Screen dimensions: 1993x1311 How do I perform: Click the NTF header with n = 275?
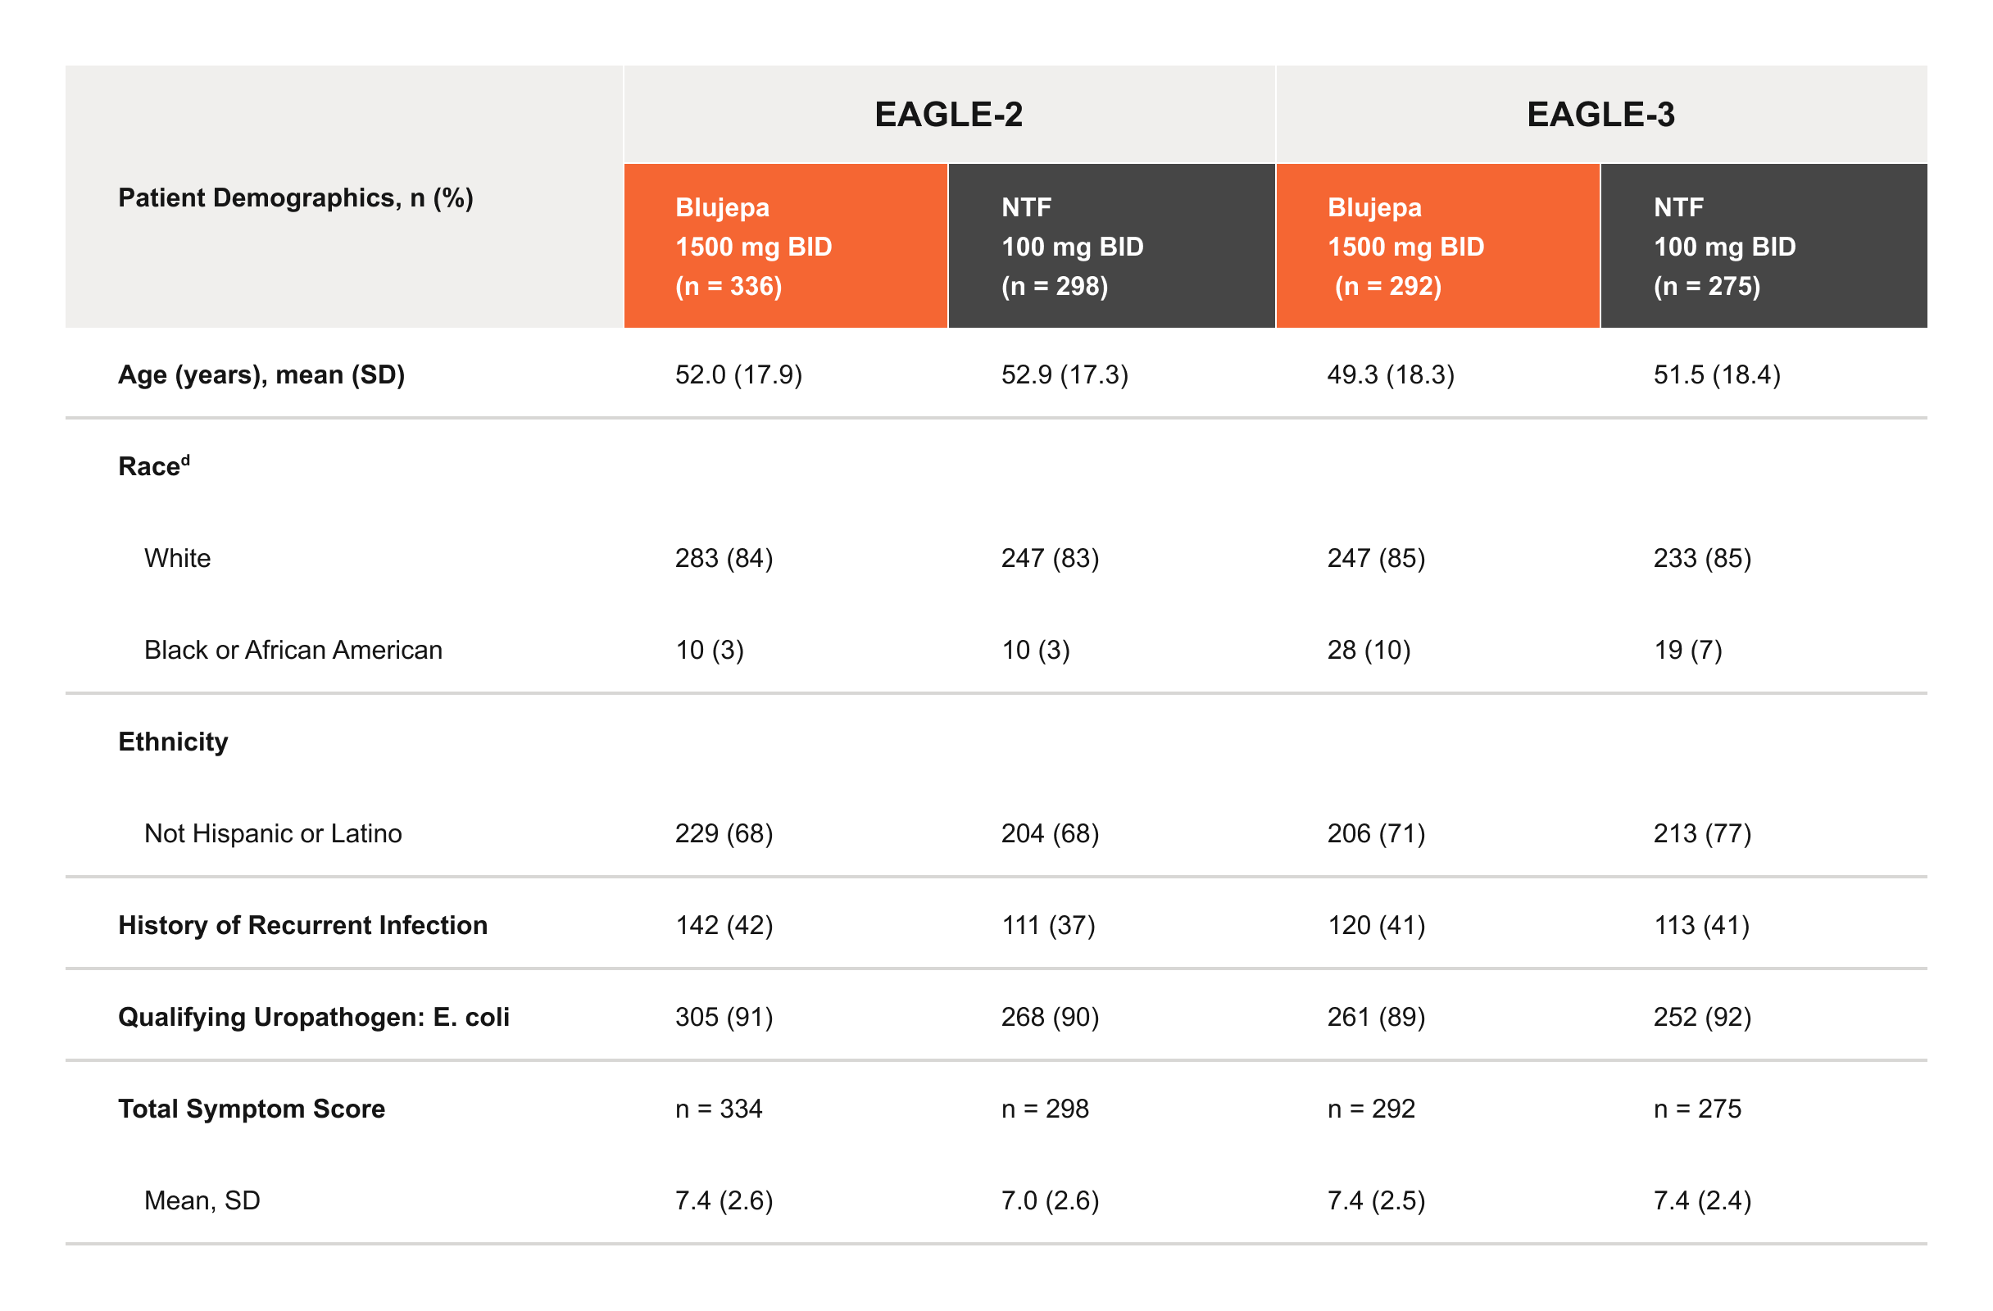1764,246
